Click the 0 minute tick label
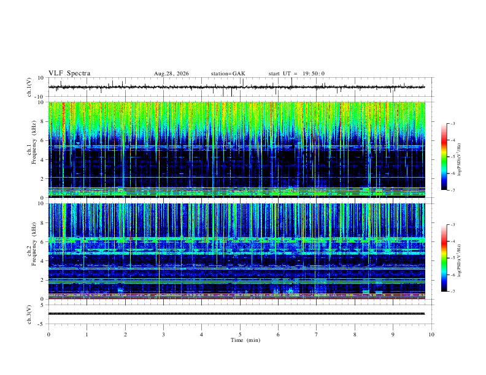The height and width of the screenshot is (375, 486). [x=48, y=335]
